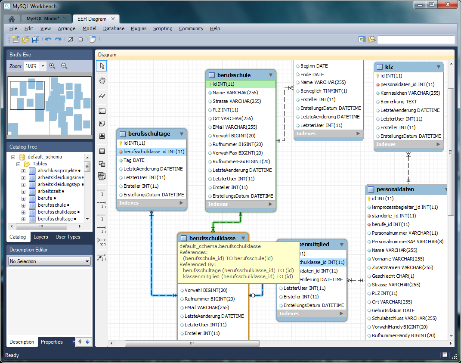Screen dimensions: 461x363
Task: Click next-tab arrow beside Properties tab
Action: pyautogui.click(x=87, y=342)
